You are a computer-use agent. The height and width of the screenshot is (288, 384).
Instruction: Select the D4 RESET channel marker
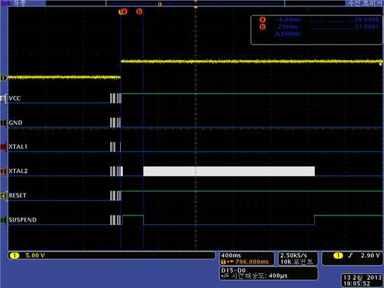point(3,196)
